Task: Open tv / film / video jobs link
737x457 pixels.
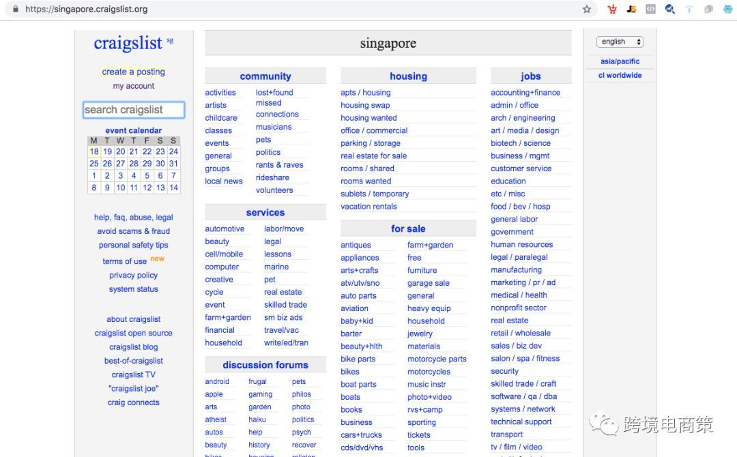Action: (x=517, y=447)
